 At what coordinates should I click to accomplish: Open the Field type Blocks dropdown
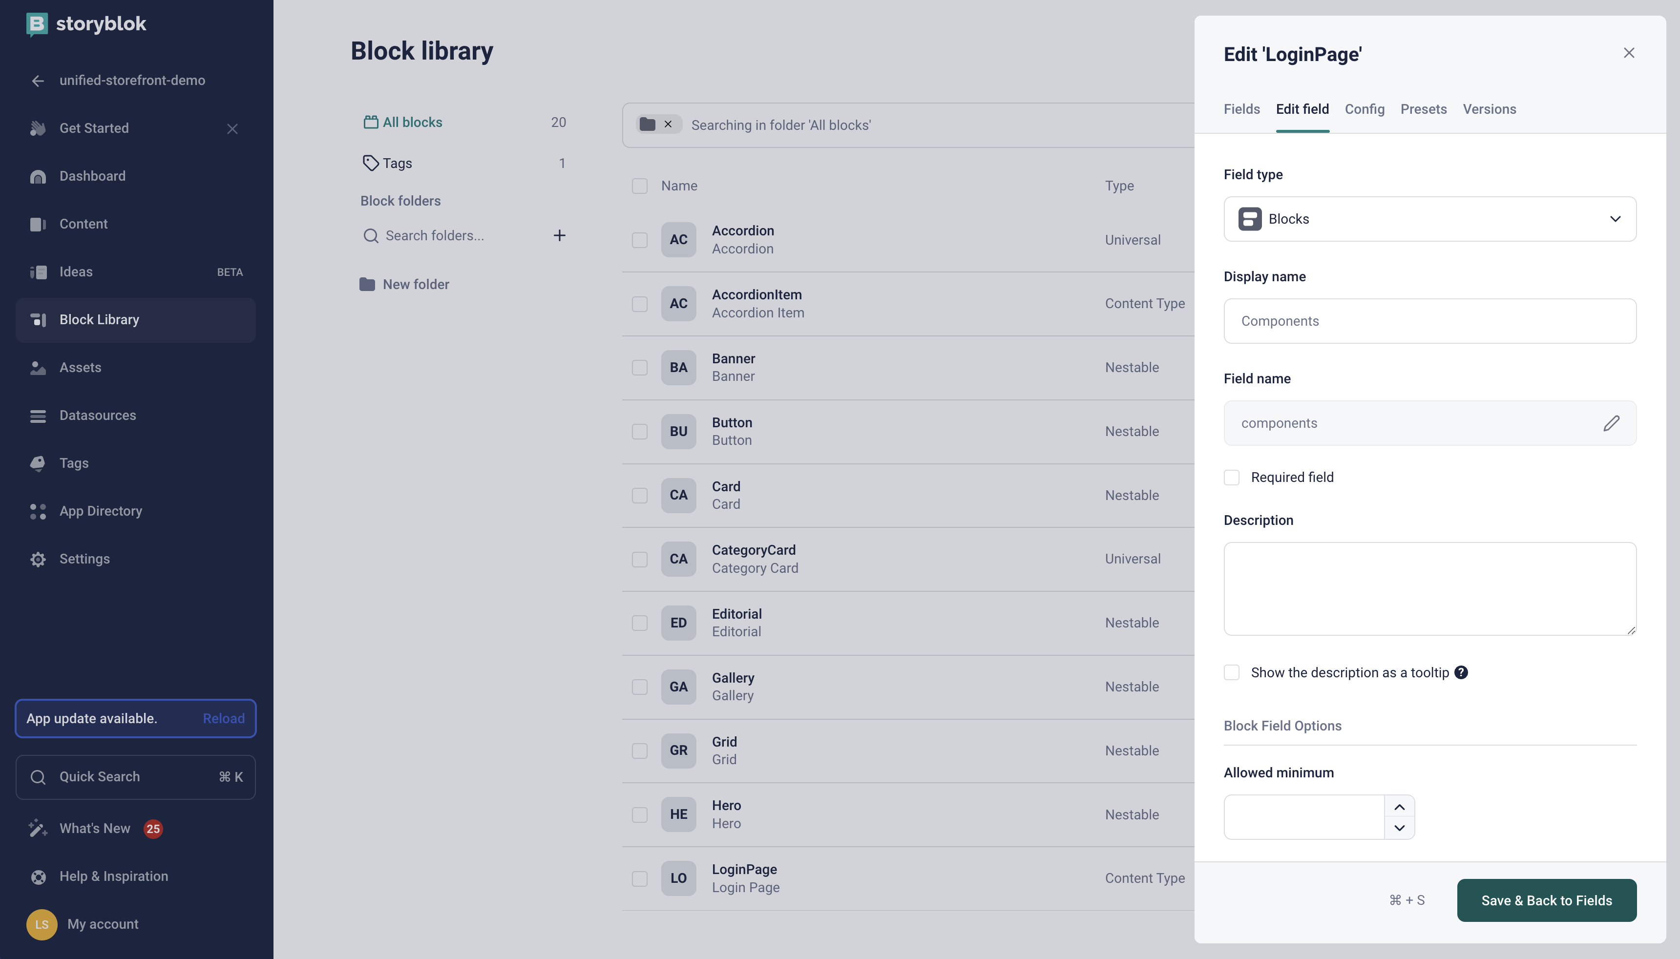pos(1430,219)
